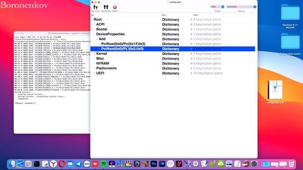
Task: Open the XML format dropdown
Action: point(217,7)
